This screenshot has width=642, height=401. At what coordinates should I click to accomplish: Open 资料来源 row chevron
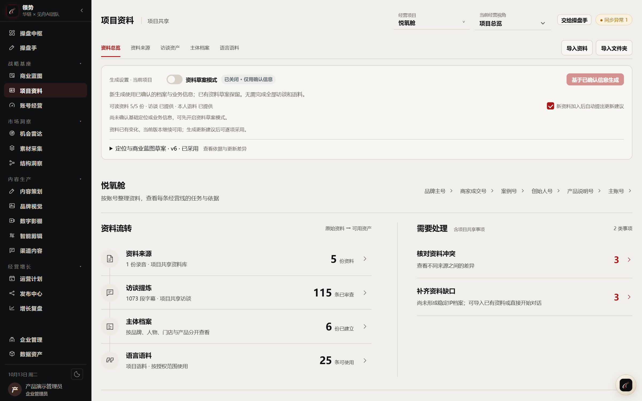[365, 259]
